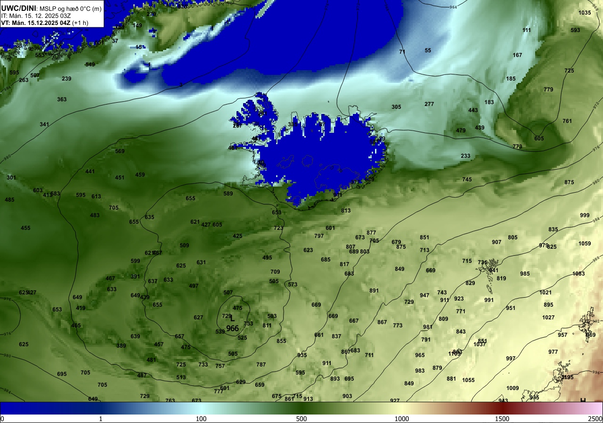Click the height value 745

[467, 179]
